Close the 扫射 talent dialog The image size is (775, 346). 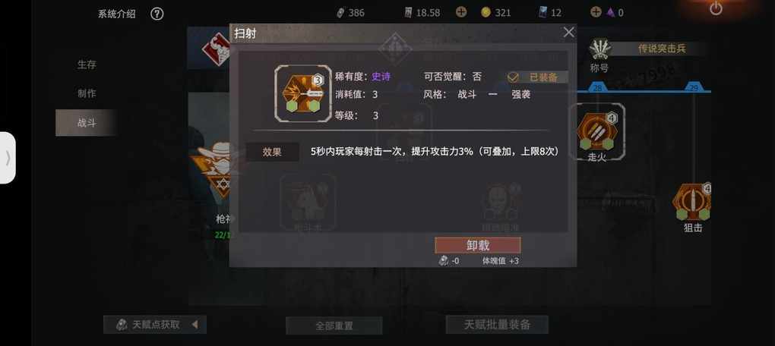click(x=569, y=33)
